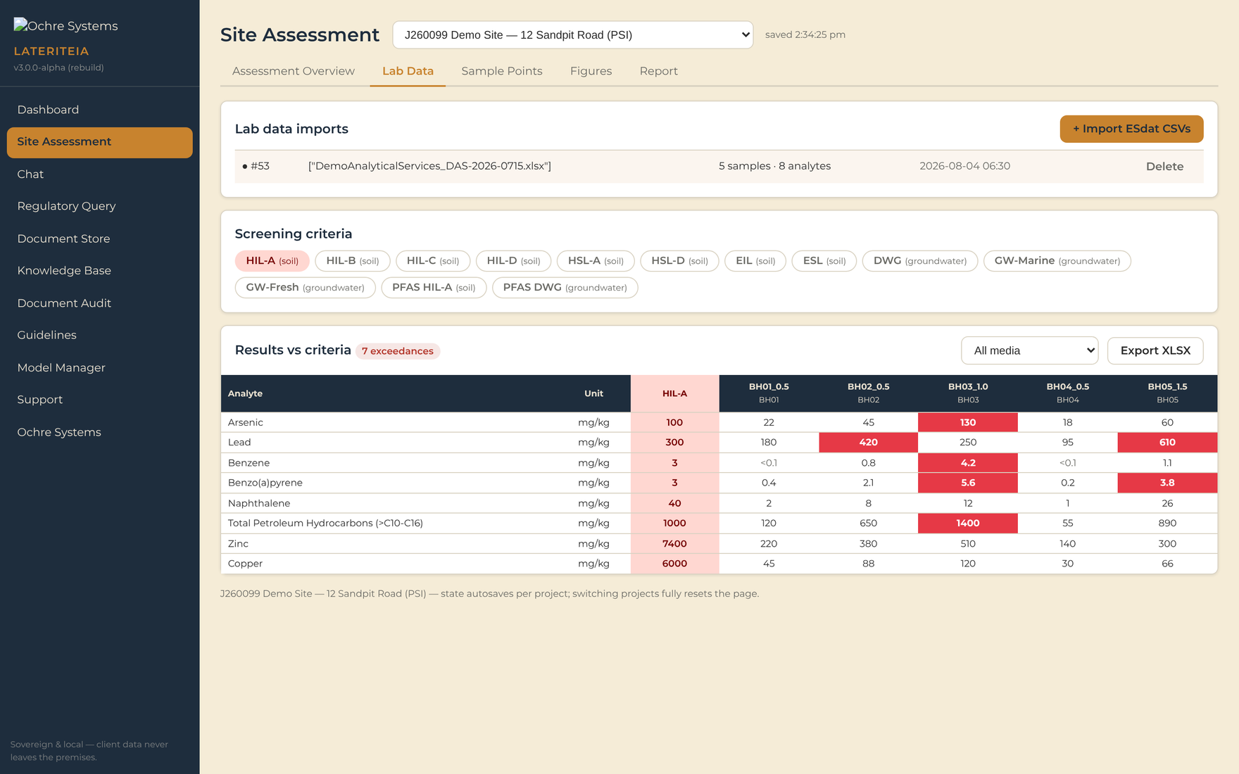This screenshot has height=774, width=1239.
Task: Click the BH05_1.5 column header
Action: click(x=1167, y=393)
